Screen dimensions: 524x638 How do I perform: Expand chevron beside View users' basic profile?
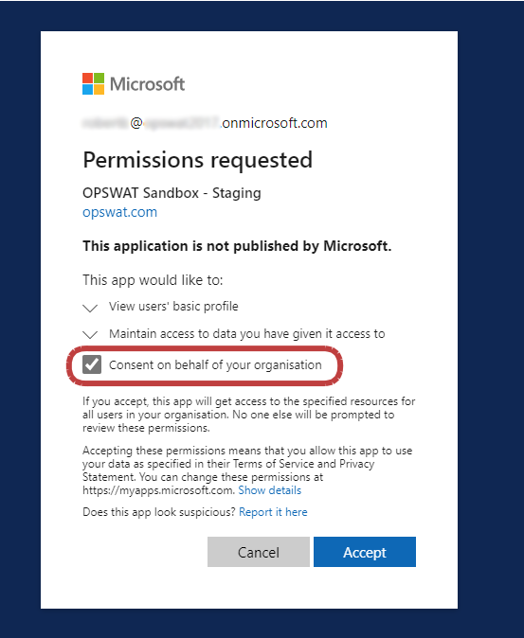[x=90, y=308]
